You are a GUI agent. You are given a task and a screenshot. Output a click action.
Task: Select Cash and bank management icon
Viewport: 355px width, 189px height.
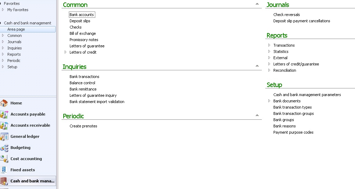click(x=4, y=181)
